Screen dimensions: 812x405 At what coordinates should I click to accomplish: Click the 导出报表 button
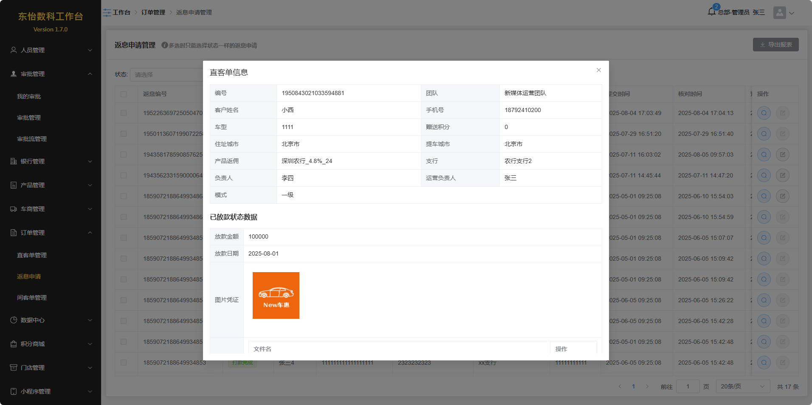coord(775,45)
